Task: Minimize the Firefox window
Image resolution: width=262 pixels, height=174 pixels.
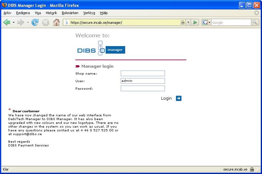Action: 242,5
